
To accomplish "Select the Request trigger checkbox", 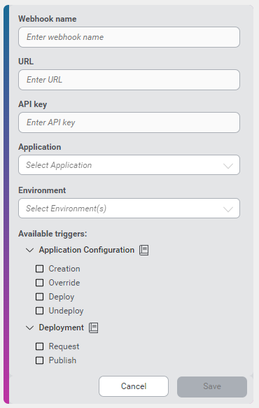I will pyautogui.click(x=40, y=346).
